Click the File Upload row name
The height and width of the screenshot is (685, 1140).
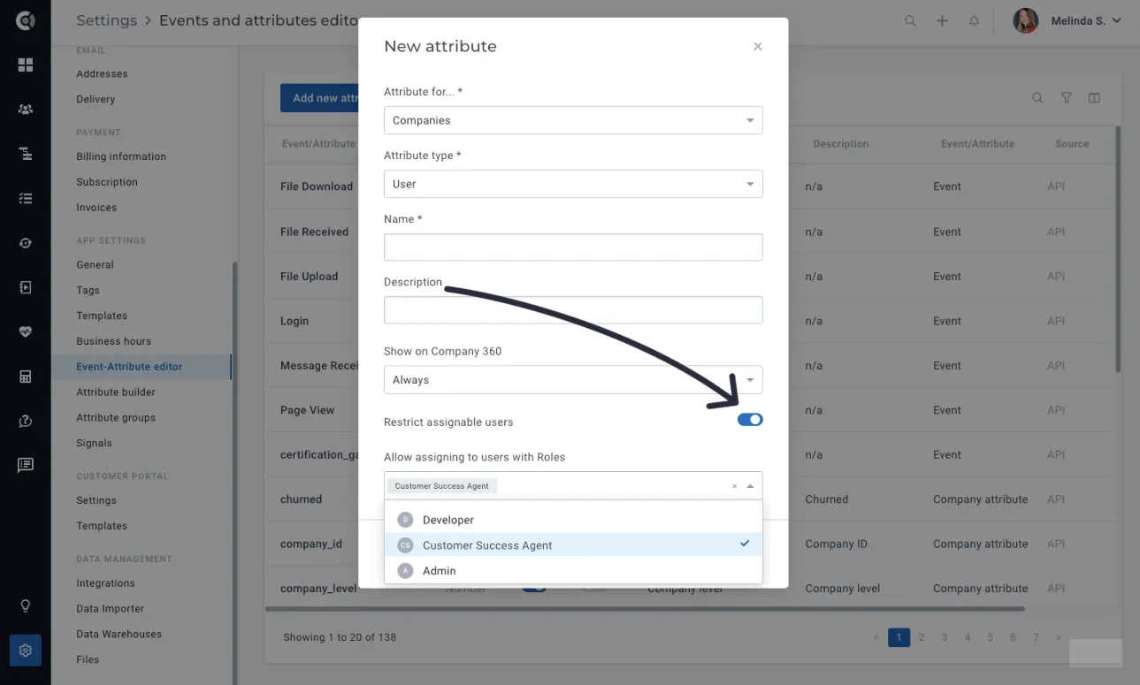pos(309,277)
